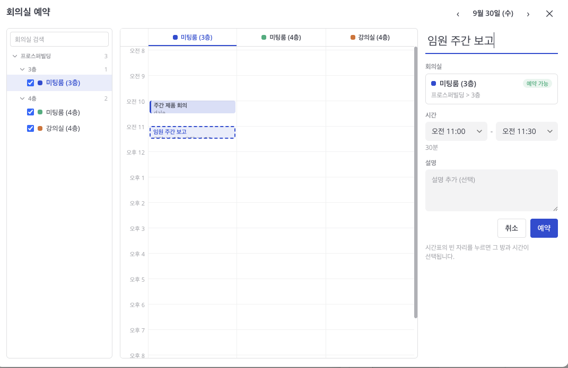568x368 pixels.
Task: Click the 오후 12 time label
Action: tap(135, 152)
